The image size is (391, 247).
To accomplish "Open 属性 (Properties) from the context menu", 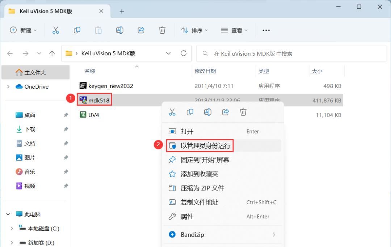I will pos(187,217).
